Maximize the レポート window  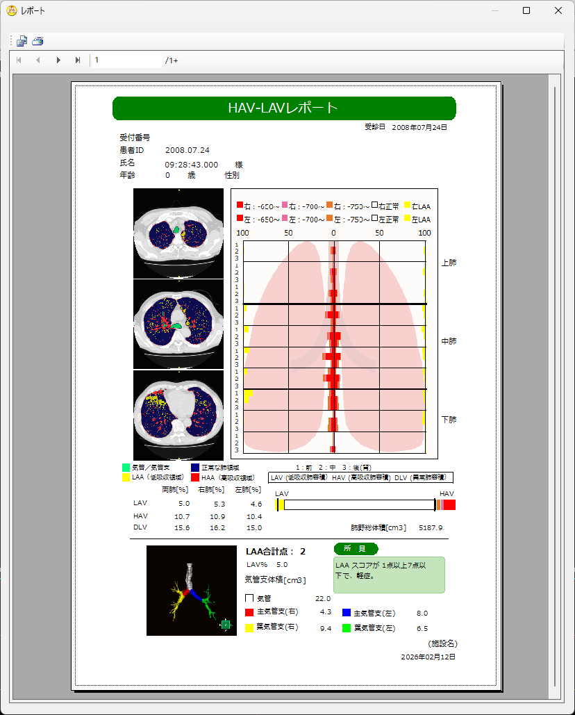point(526,10)
